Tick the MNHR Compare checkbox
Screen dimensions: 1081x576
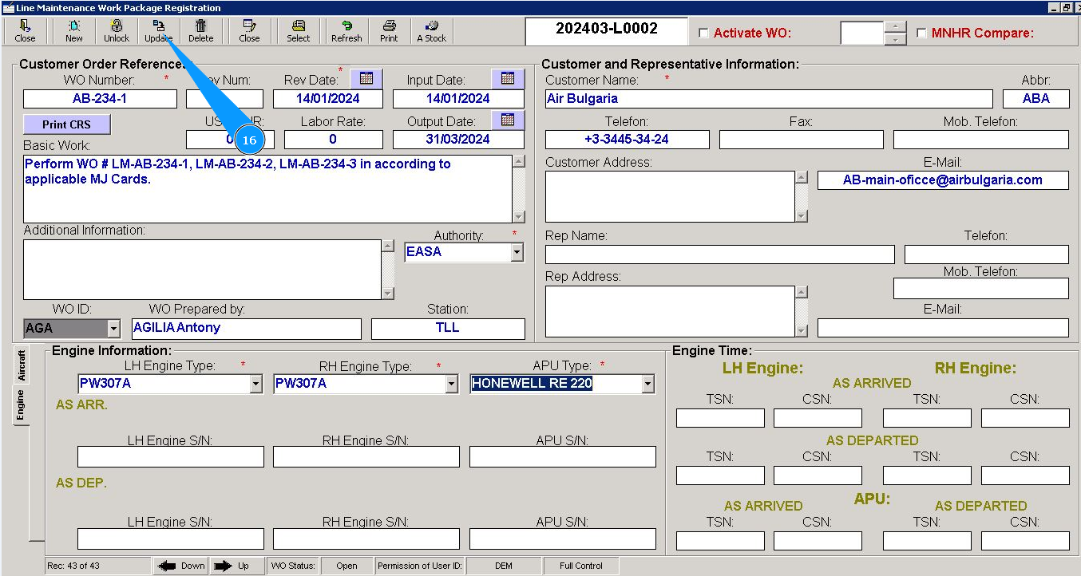coord(922,34)
